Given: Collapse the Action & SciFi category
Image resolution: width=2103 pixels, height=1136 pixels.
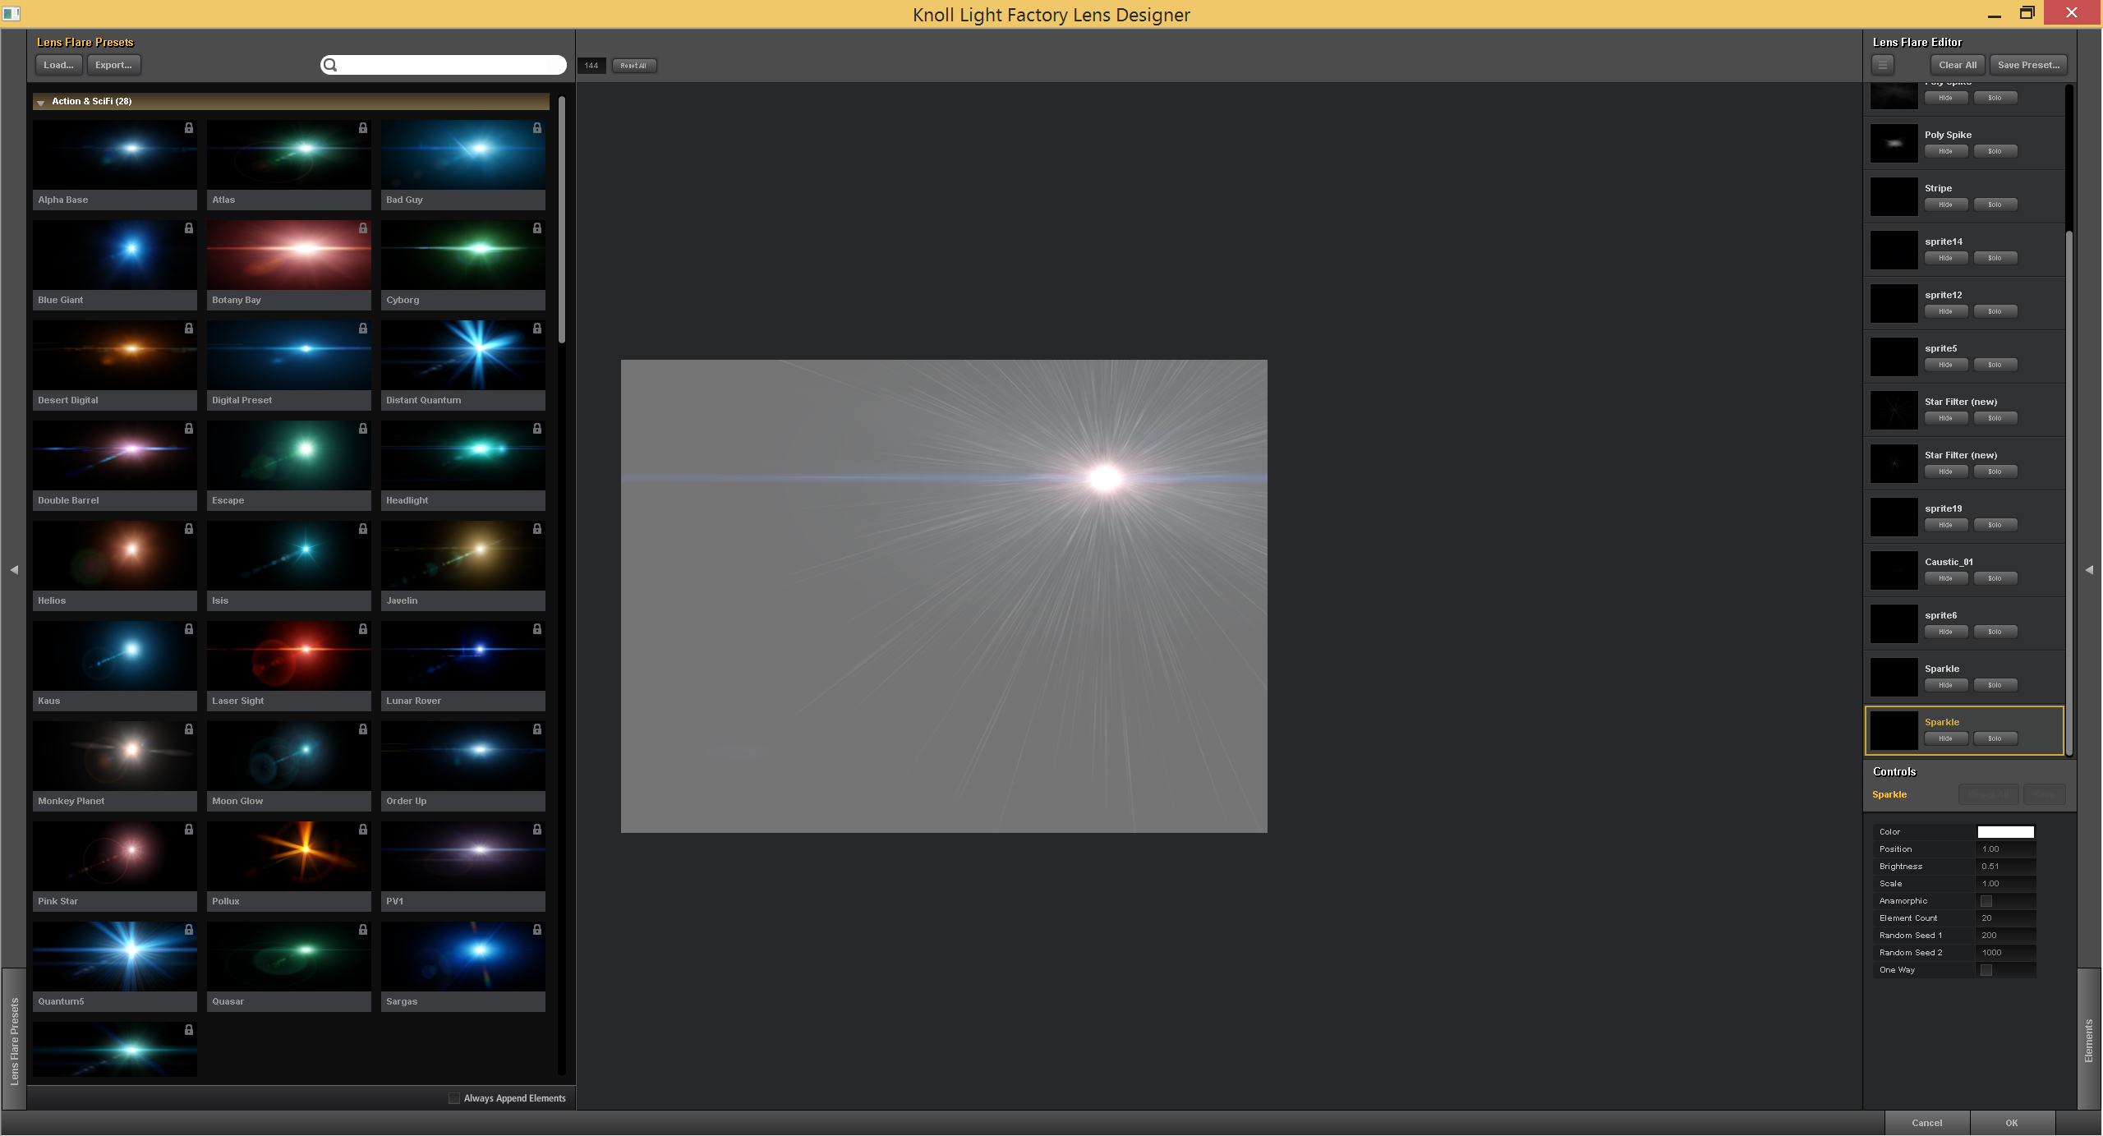Looking at the screenshot, I should [x=40, y=103].
